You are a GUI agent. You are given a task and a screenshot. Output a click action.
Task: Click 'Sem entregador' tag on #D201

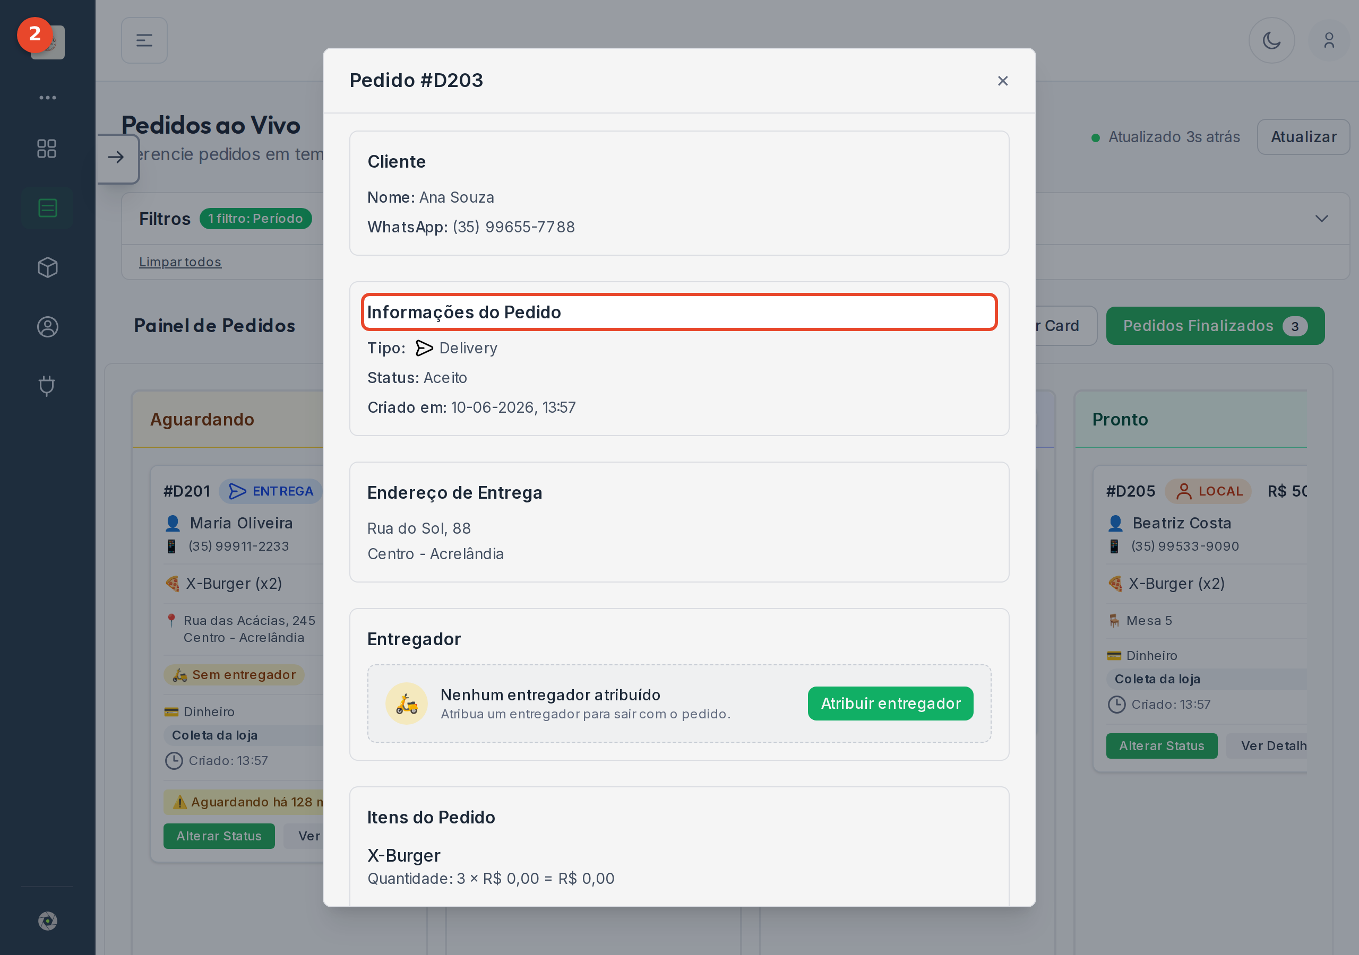point(235,674)
